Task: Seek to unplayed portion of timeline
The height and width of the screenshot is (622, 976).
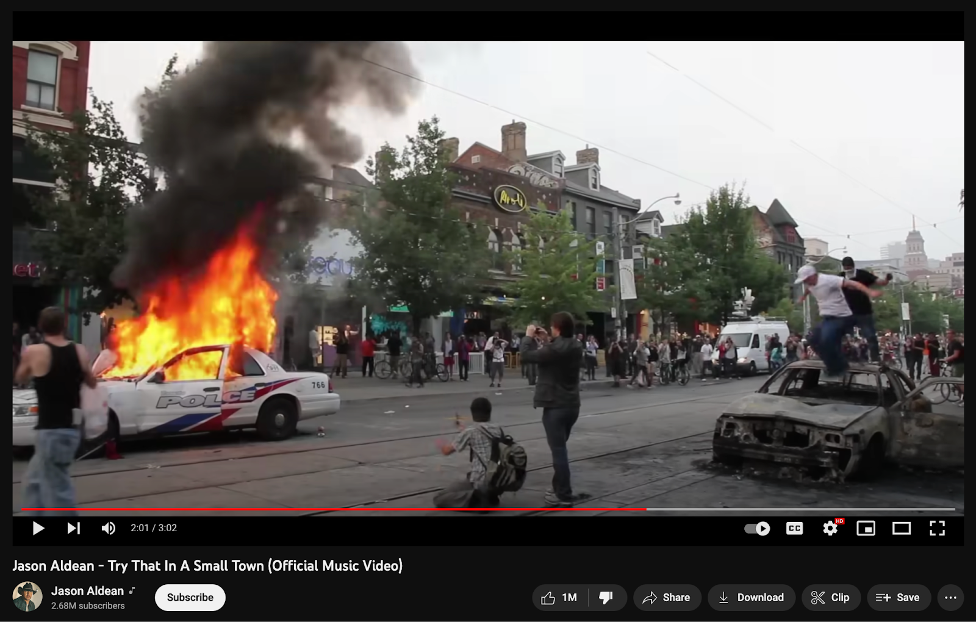Action: (800, 509)
